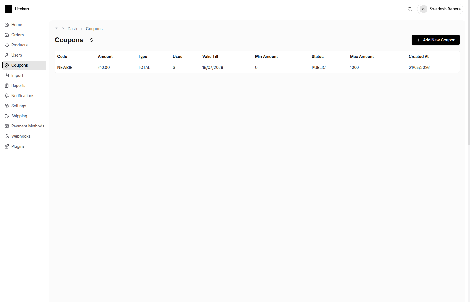The height and width of the screenshot is (302, 470).
Task: Click the breadcrumb home icon
Action: [x=57, y=29]
